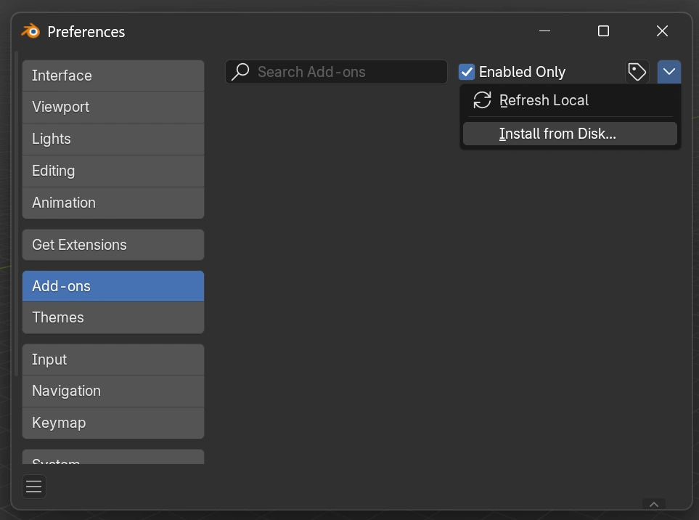Open the Interface preferences section
Screen dimensions: 699x520
pos(113,76)
